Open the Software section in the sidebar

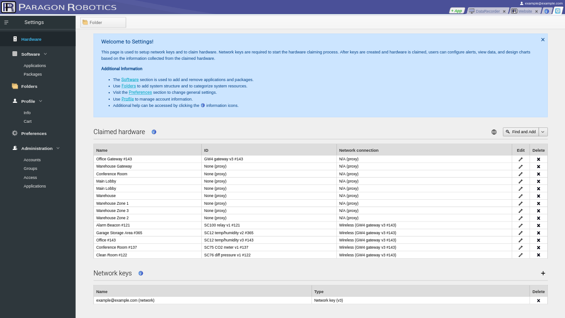pos(30,54)
